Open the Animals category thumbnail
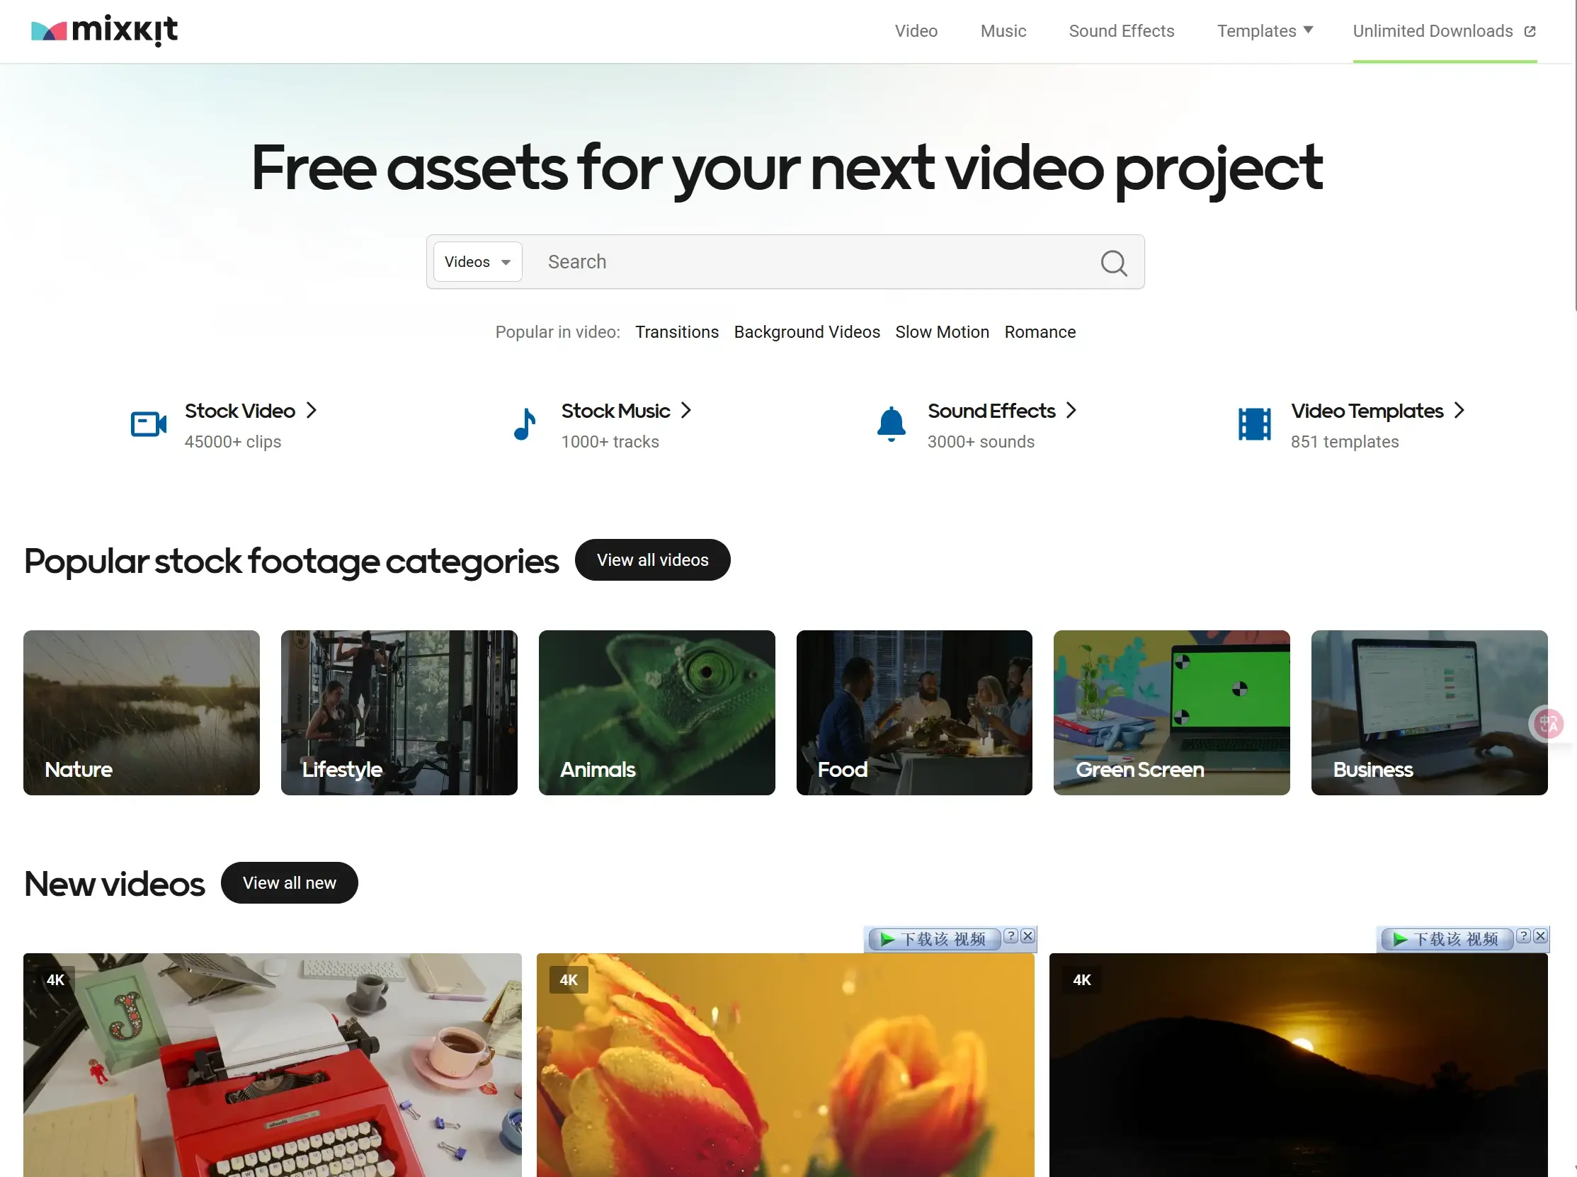Screen dimensions: 1577x1177 pos(656,712)
